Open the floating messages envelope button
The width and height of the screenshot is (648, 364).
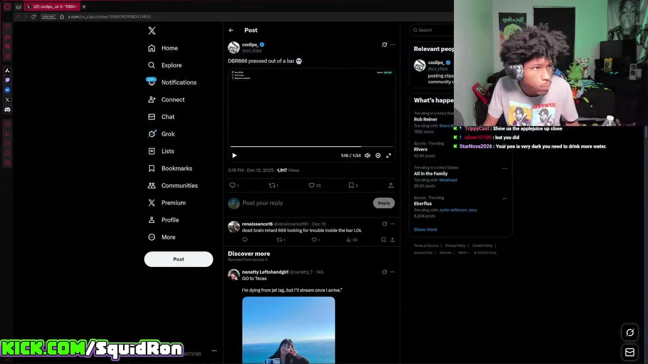pyautogui.click(x=630, y=352)
